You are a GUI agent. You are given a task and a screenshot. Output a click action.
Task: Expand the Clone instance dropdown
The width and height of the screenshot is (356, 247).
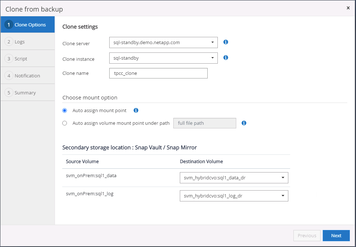pyautogui.click(x=163, y=58)
